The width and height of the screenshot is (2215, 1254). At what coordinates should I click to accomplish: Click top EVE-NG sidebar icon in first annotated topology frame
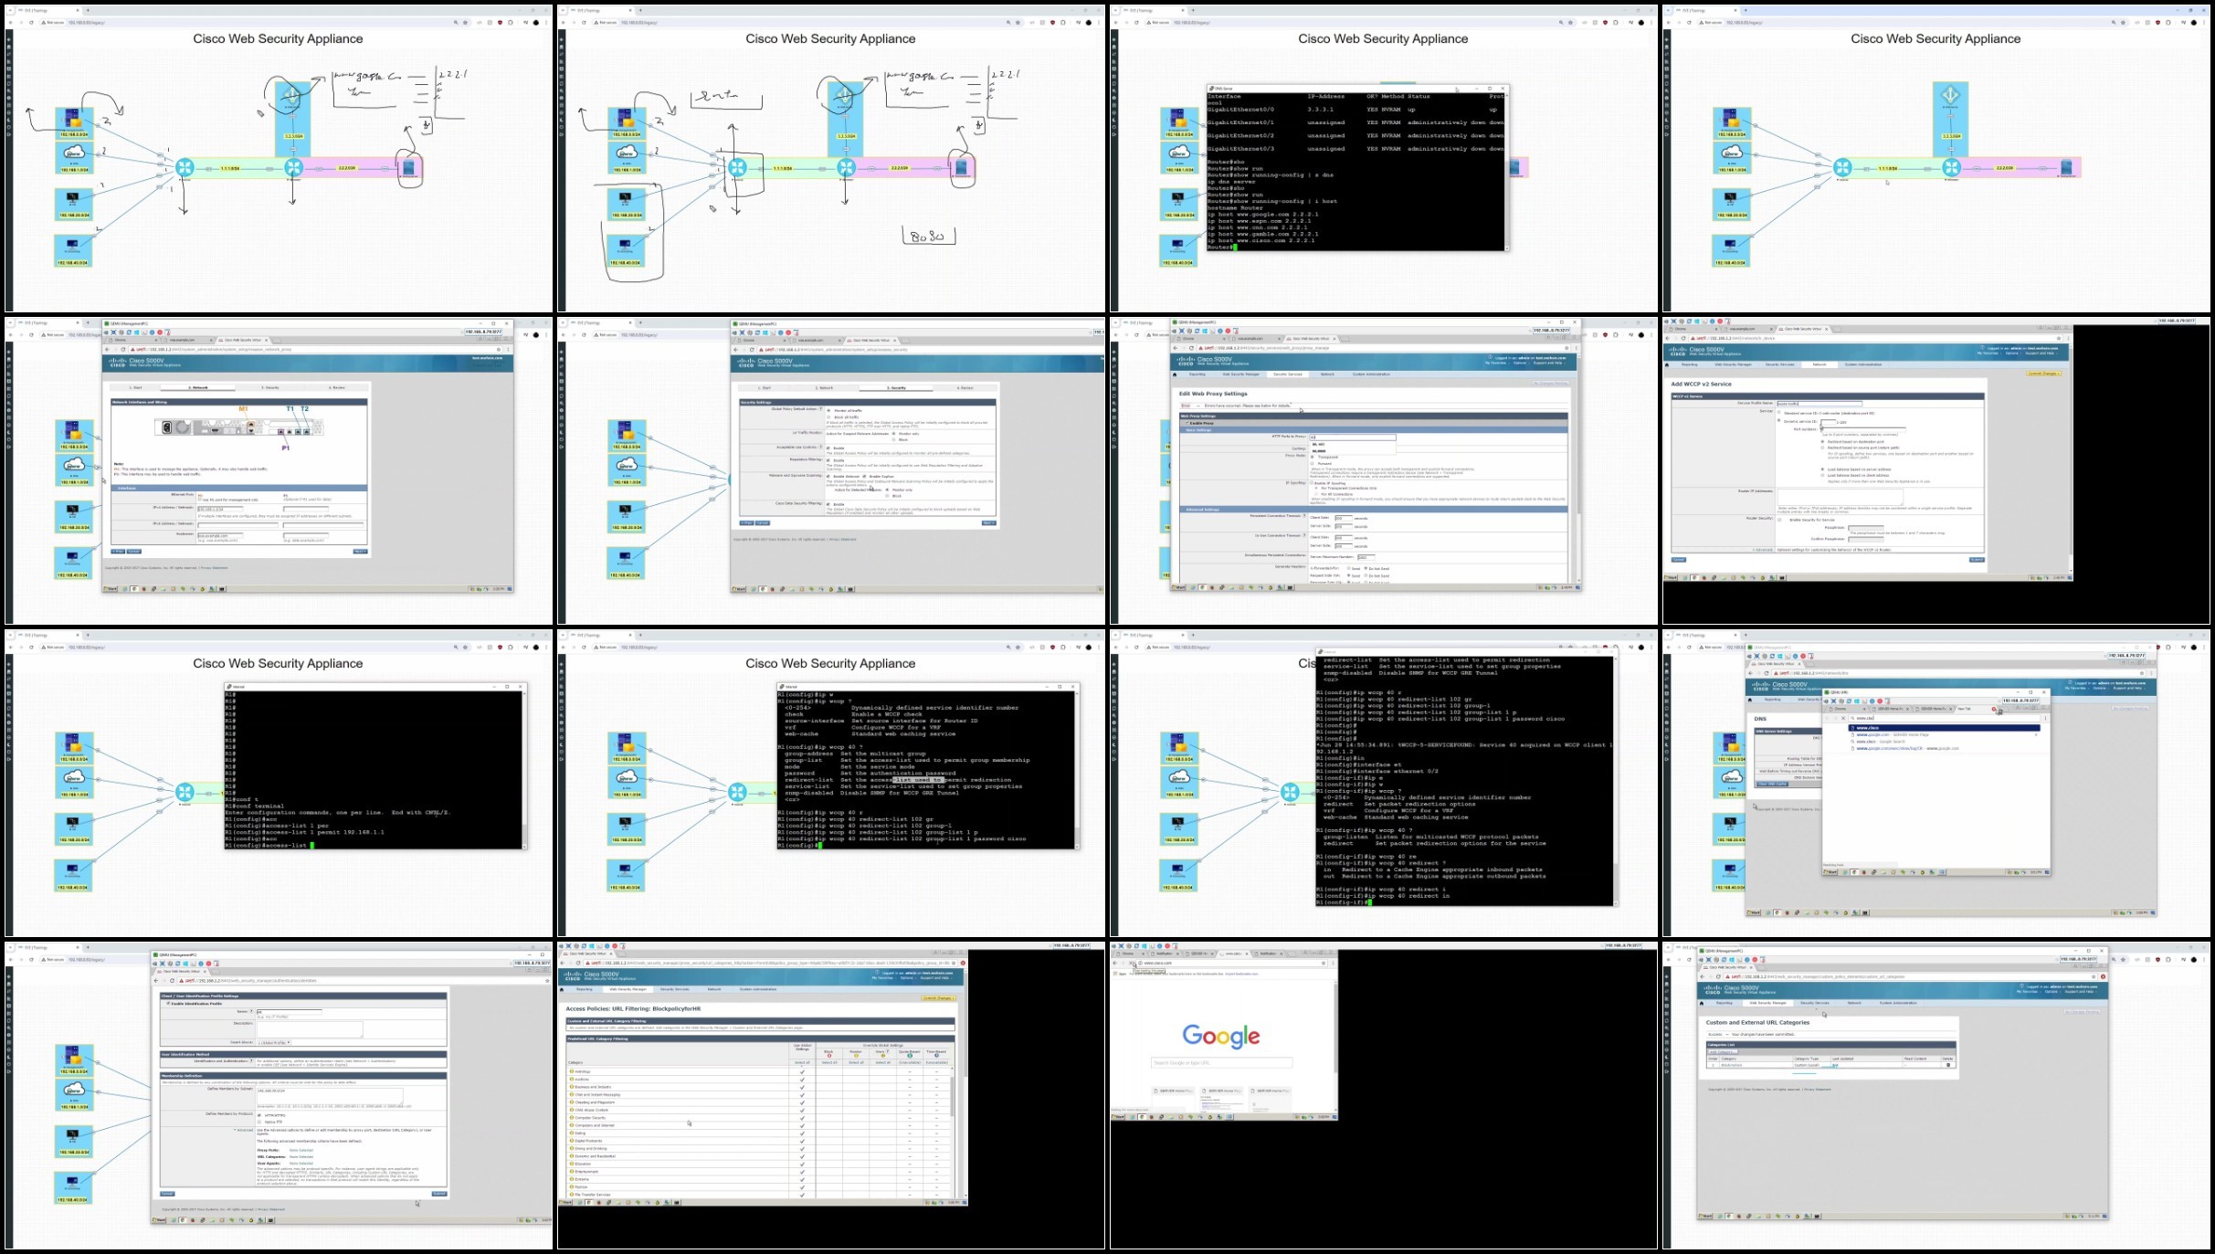(x=9, y=39)
